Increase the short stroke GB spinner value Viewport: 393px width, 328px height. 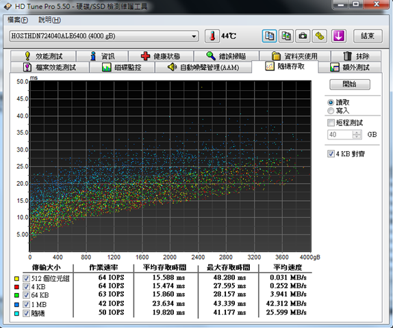click(357, 133)
